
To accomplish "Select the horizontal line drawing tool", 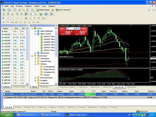I will (17, 18).
